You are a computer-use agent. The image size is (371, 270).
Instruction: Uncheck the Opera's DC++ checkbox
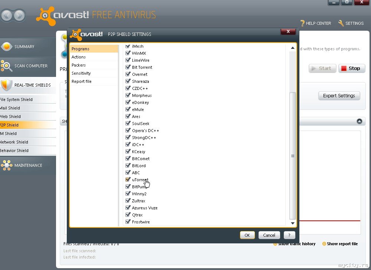128,131
